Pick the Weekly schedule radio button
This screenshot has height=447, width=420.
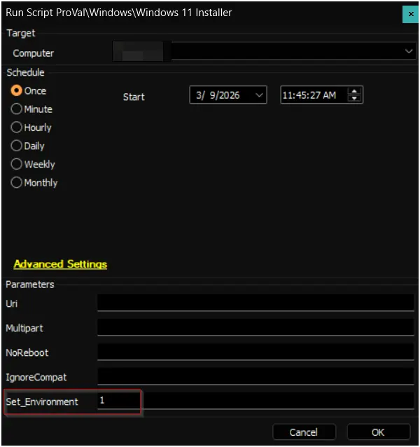click(x=17, y=164)
